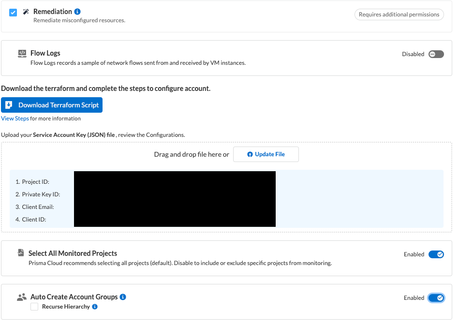Viewport: 459px width, 325px height.
Task: Click the Drag and drop file text
Action: (191, 154)
